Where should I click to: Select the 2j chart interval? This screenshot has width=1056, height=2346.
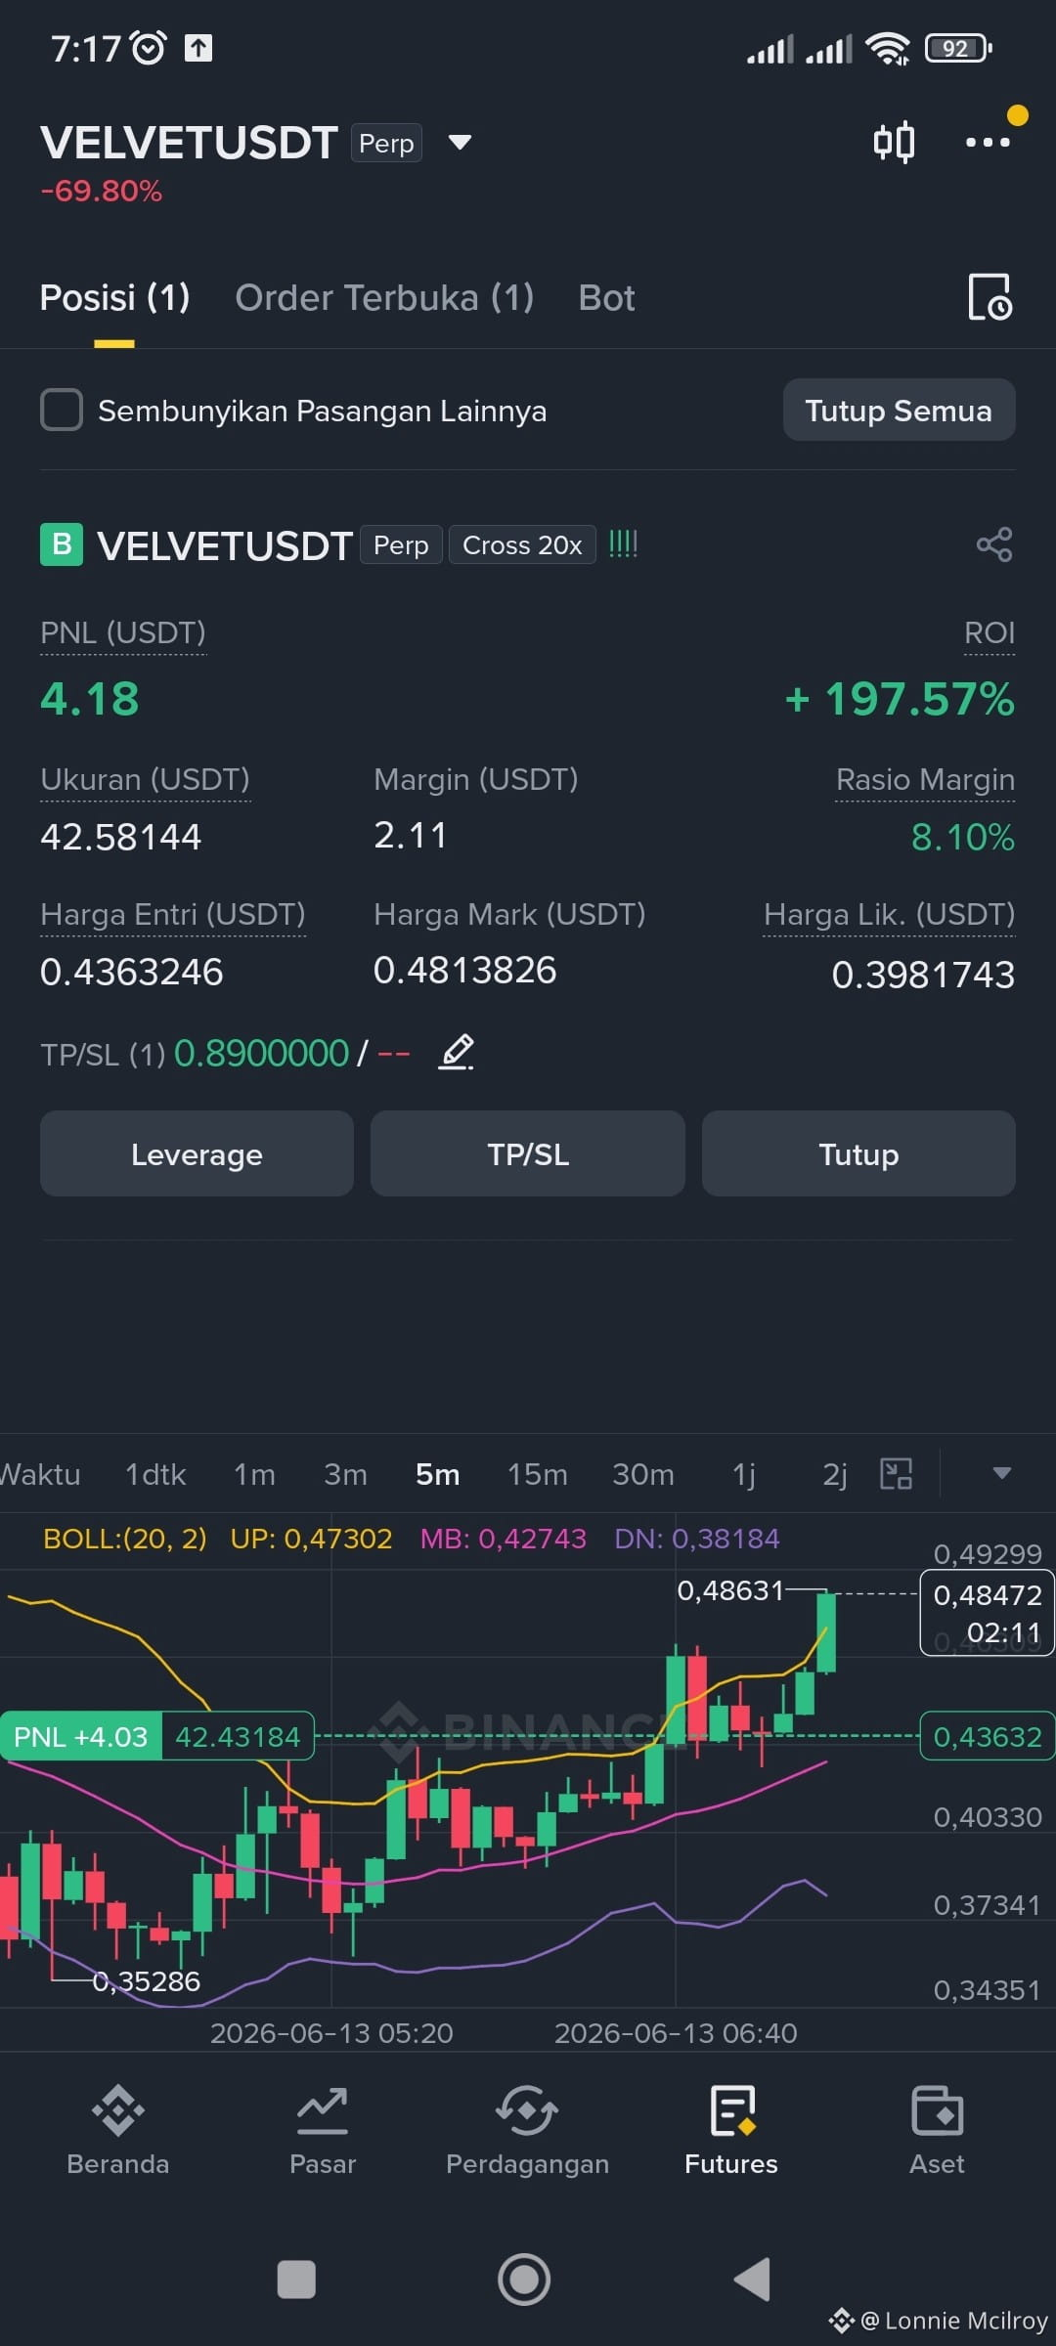834,1474
